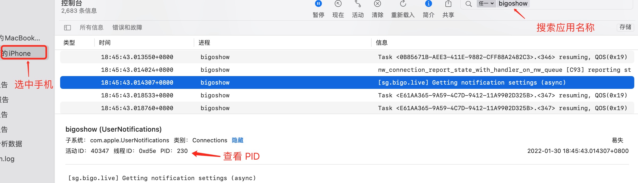Open the Share (共享) icon

pos(448,4)
